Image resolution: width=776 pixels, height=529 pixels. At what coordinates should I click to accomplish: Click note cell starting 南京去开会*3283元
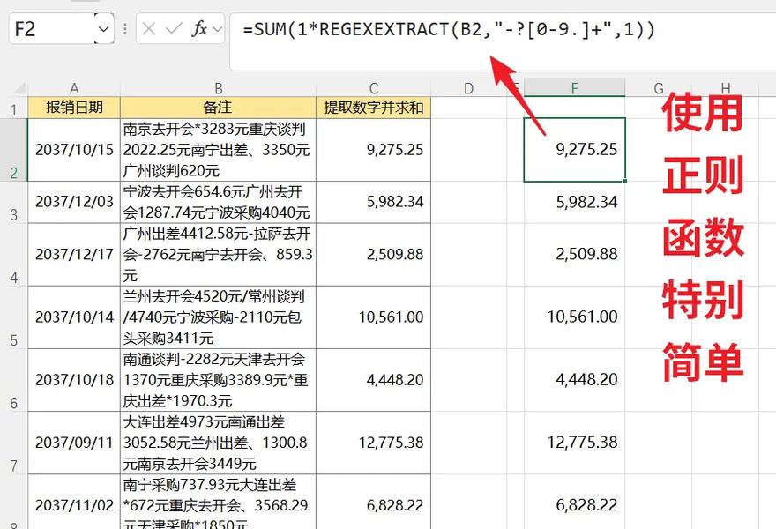[219, 150]
